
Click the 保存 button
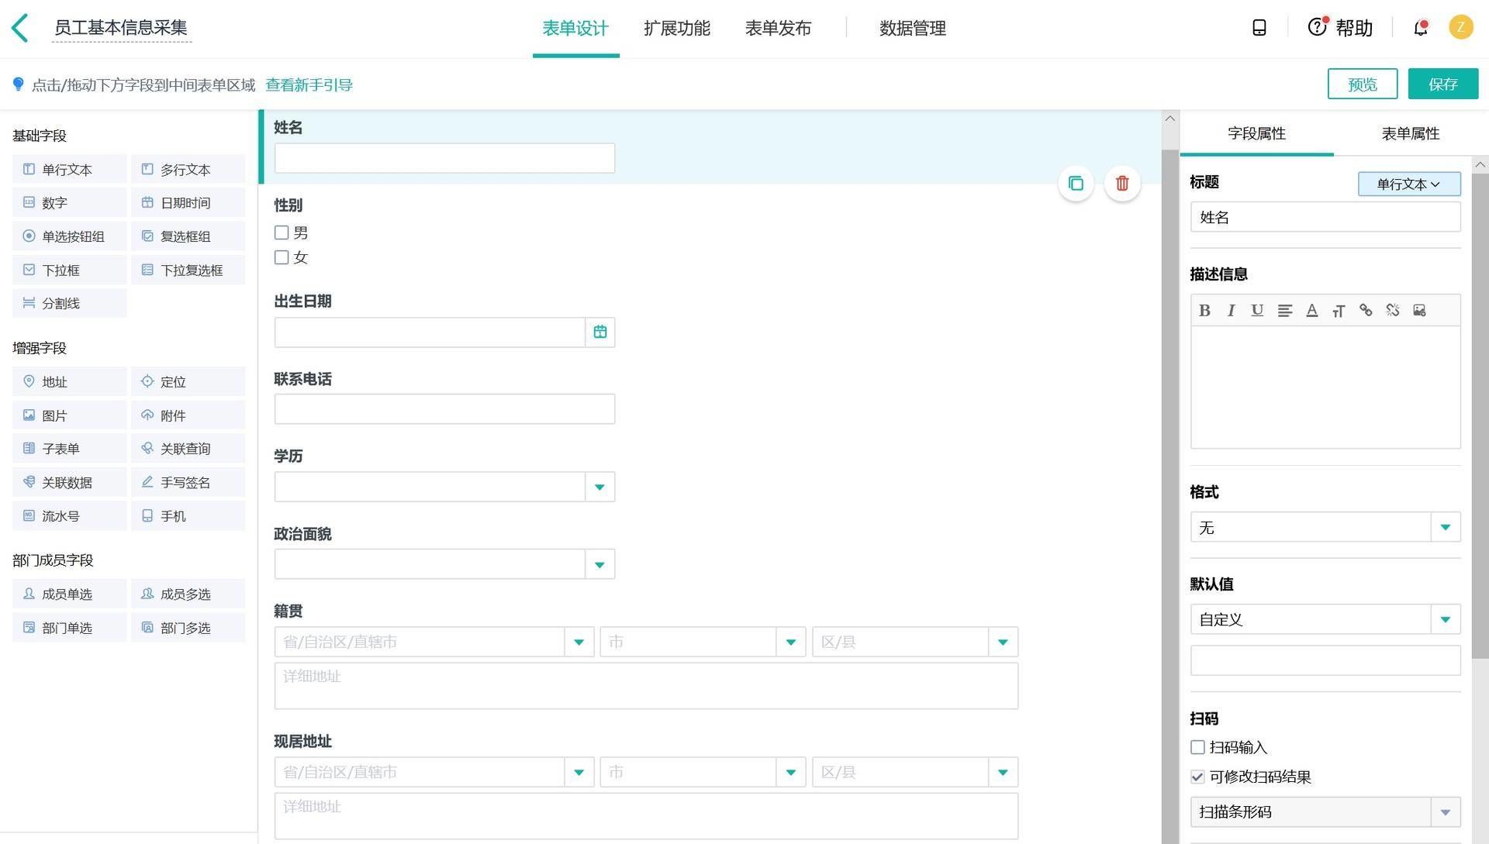tap(1443, 84)
